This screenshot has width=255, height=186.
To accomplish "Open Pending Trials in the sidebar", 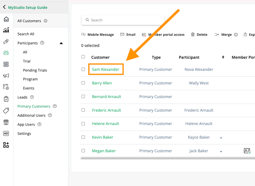I will (x=35, y=70).
